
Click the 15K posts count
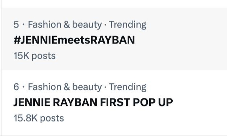(34, 56)
